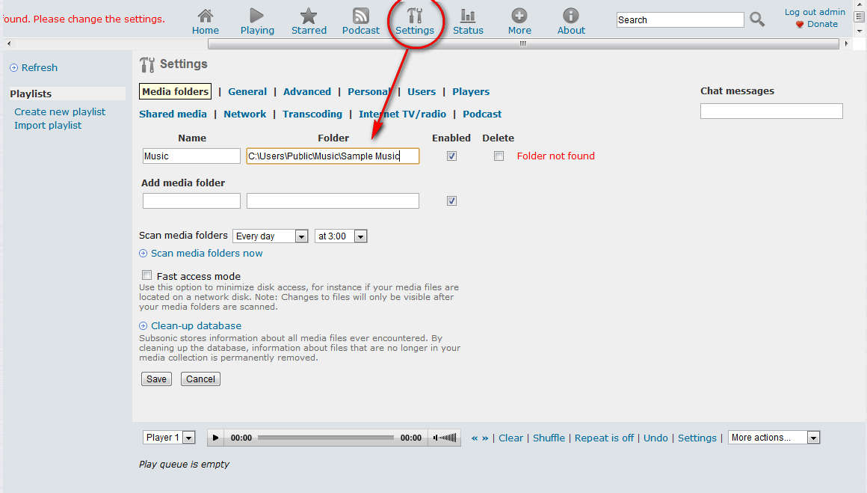This screenshot has width=867, height=493.
Task: Open the Home page icon
Action: coord(205,16)
